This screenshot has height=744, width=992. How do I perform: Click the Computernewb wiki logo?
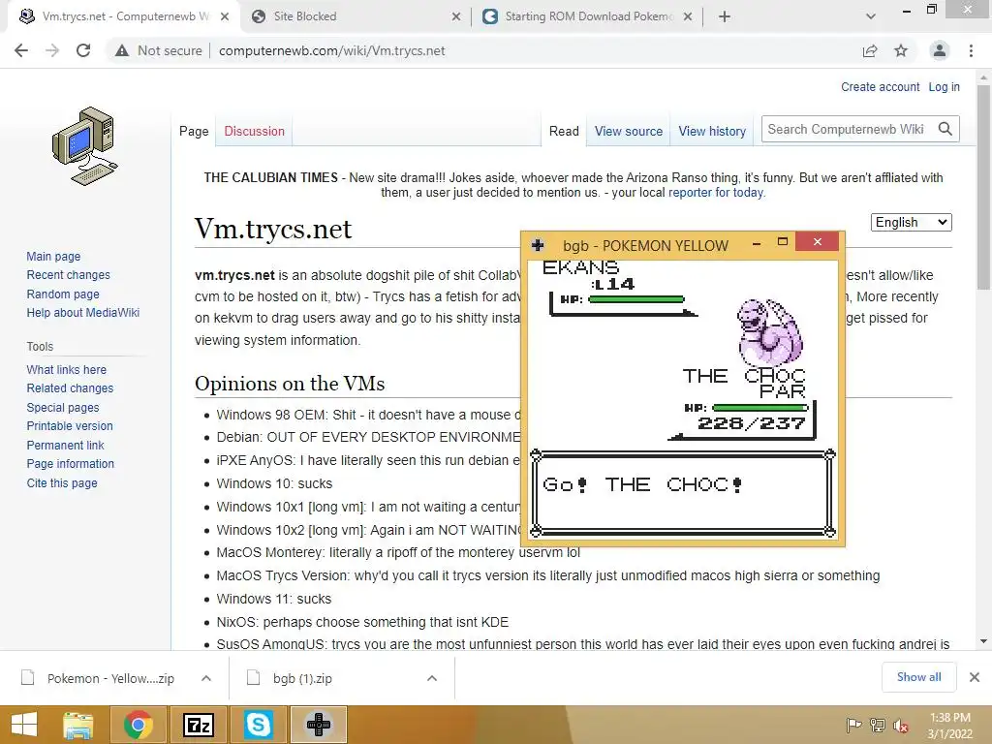click(85, 146)
